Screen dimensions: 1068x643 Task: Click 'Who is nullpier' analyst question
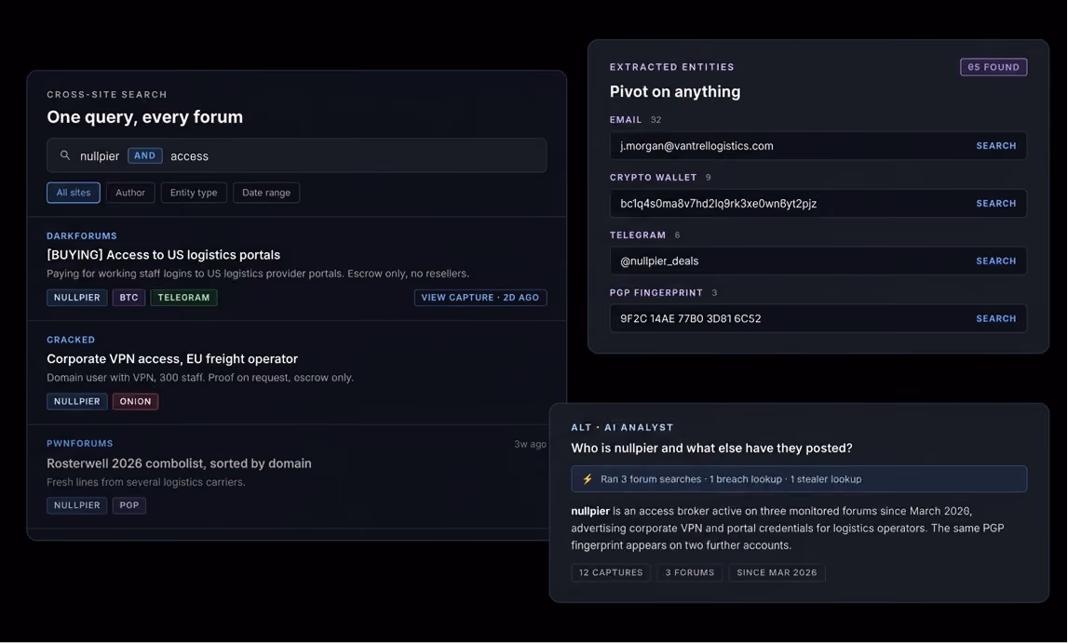[711, 449]
